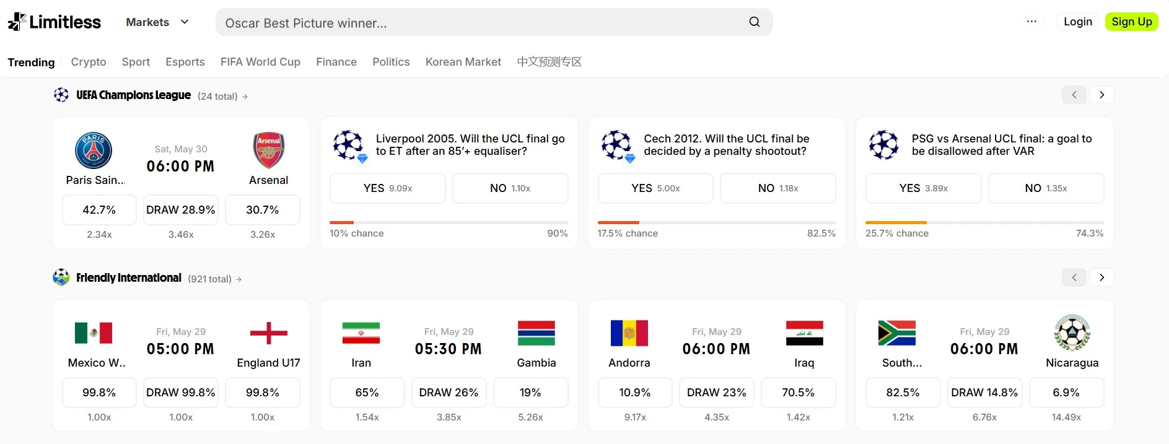
Task: Click the Sign Up button
Action: (1132, 22)
